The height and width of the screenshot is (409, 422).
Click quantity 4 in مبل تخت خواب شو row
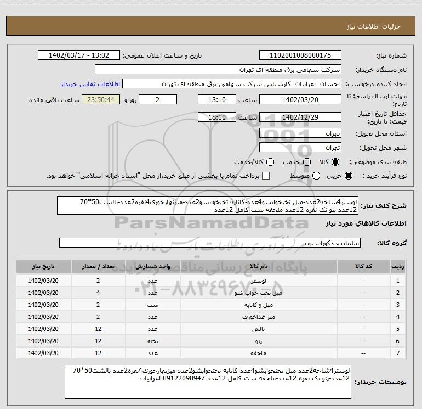click(98, 293)
